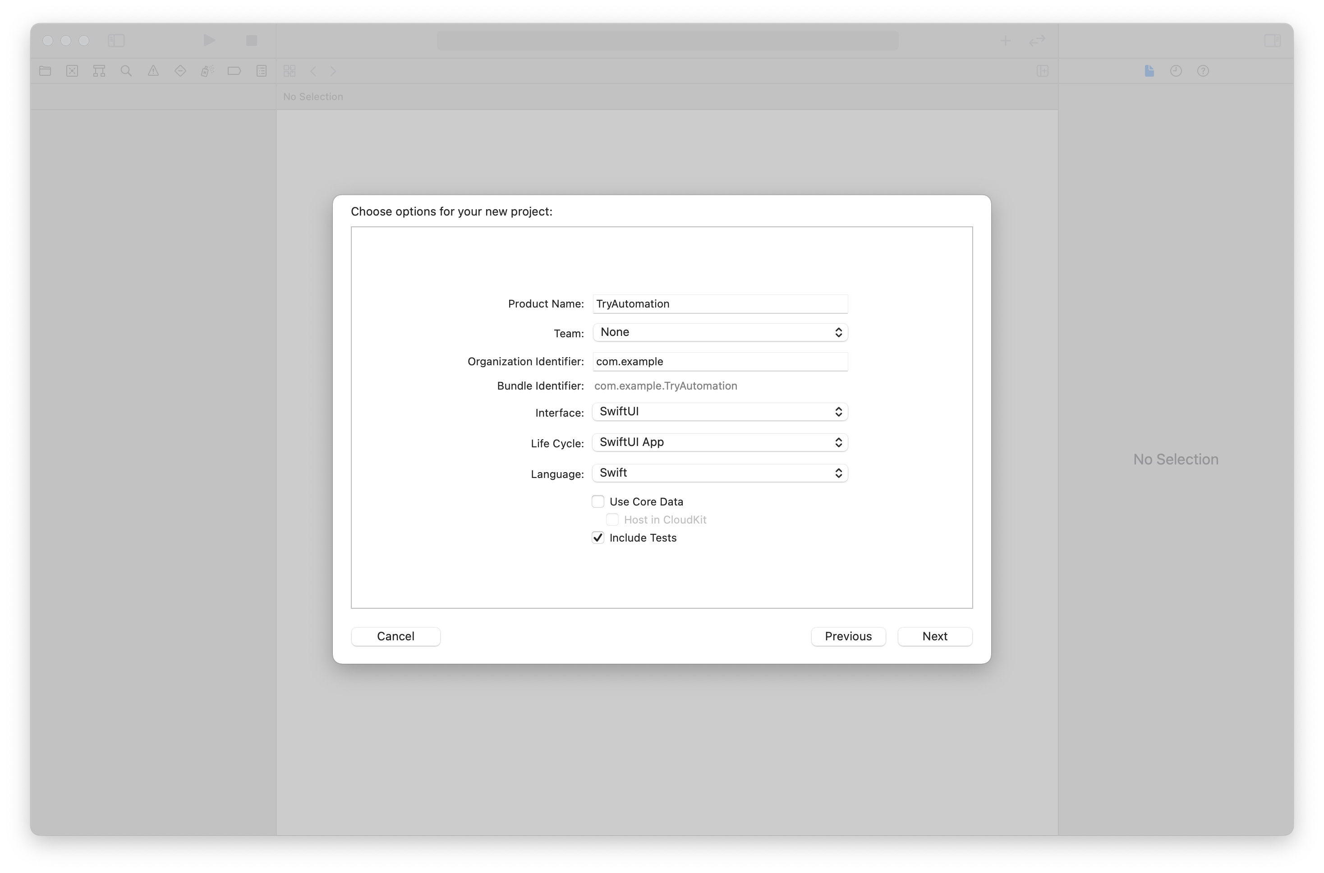The width and height of the screenshot is (1324, 873).
Task: Open the Find navigator magnifier icon
Action: (x=126, y=71)
